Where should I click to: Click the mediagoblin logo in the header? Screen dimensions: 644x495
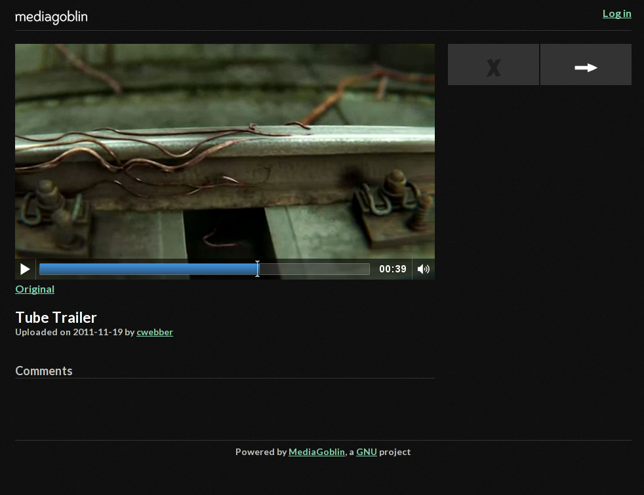51,16
